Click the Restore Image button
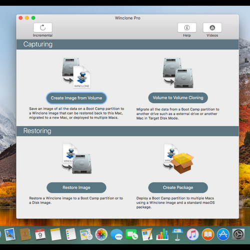Screen dimensions: 250x250 [x=76, y=187]
